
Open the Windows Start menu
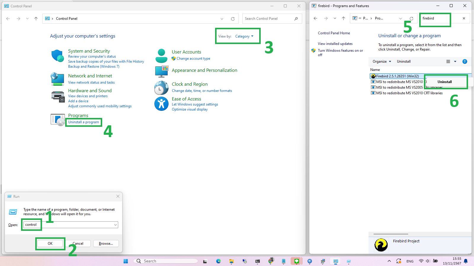tap(126, 261)
